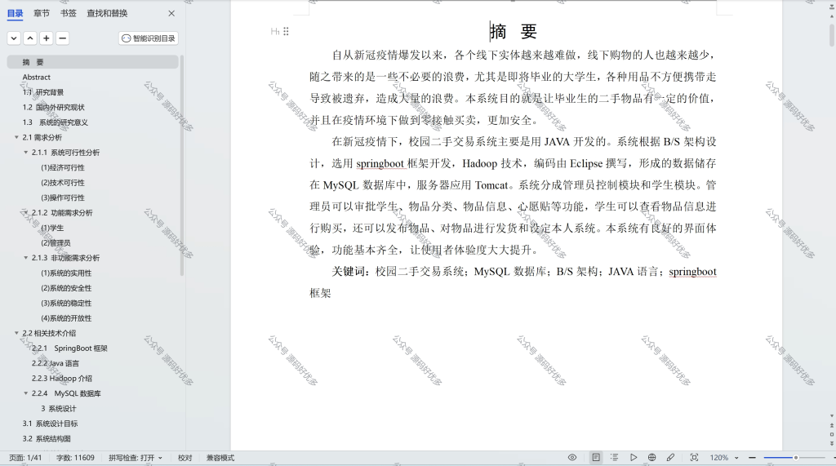Switch to outline view icon
The height and width of the screenshot is (466, 836).
(614, 458)
